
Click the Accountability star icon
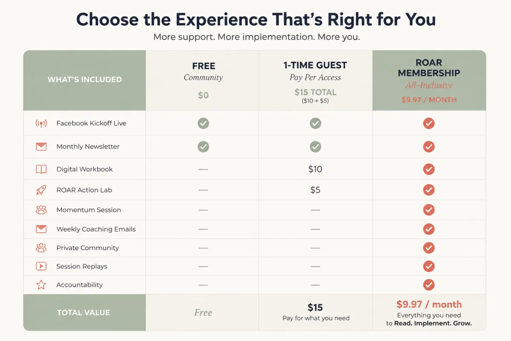[x=41, y=285]
